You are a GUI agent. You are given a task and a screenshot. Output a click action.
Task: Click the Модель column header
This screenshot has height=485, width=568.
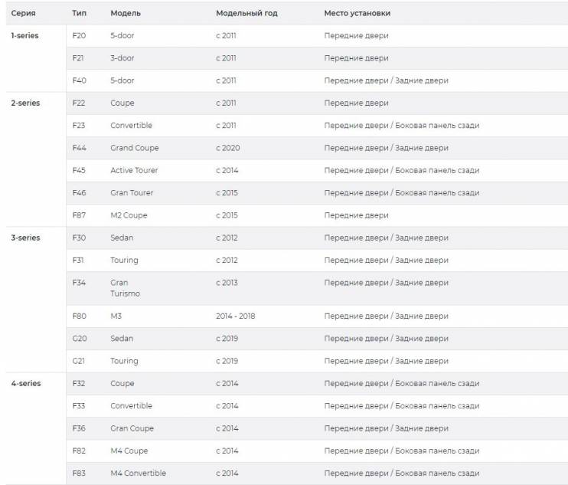(126, 14)
